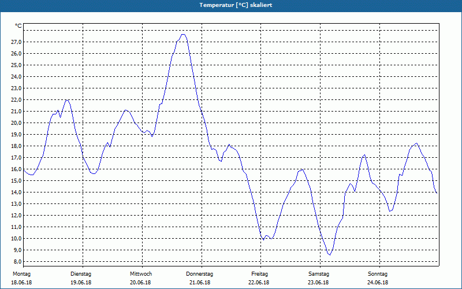
Task: Click Monday's 22 degree peak on the curve
Action: click(x=67, y=100)
